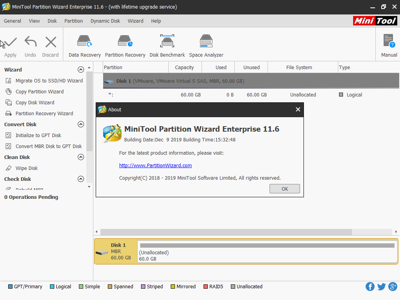Open the Wizard menu
The width and height of the screenshot is (400, 300).
pos(136,21)
